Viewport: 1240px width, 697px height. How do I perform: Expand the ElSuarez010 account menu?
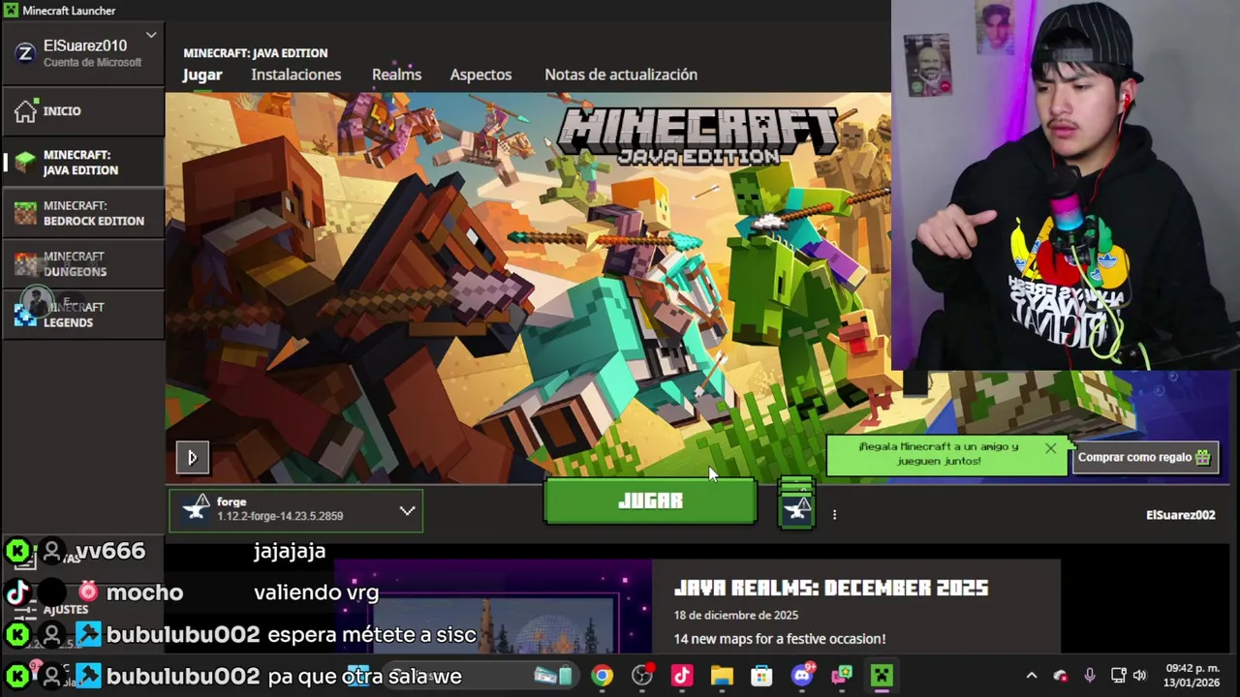[151, 36]
